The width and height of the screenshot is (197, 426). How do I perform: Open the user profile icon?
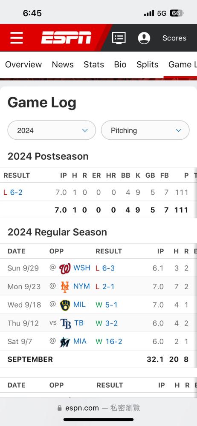[144, 38]
